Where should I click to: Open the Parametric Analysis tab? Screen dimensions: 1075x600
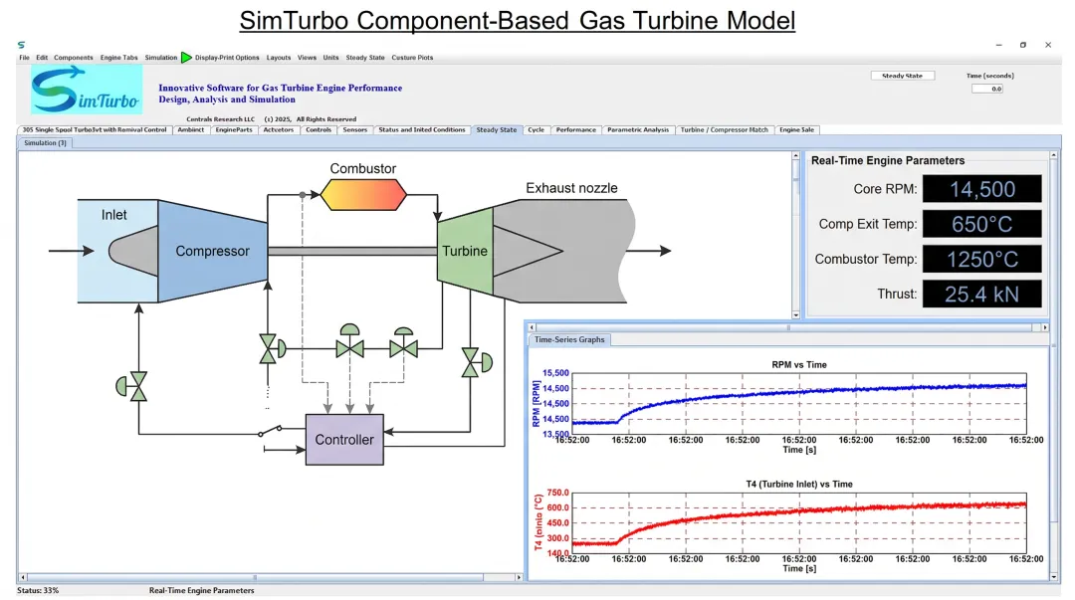(x=638, y=129)
